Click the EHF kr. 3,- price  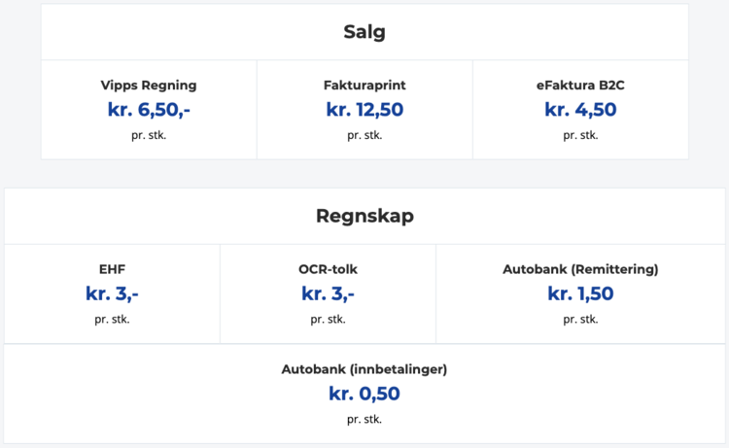click(112, 293)
